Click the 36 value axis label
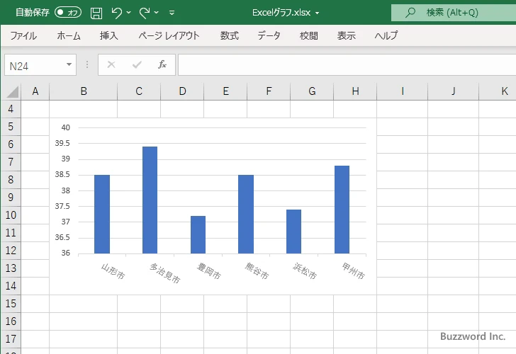Viewport: 516px width, 354px height. (66, 253)
